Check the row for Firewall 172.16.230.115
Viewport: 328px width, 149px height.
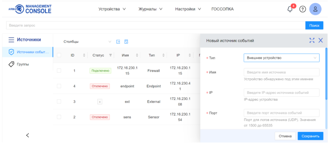click(59, 70)
